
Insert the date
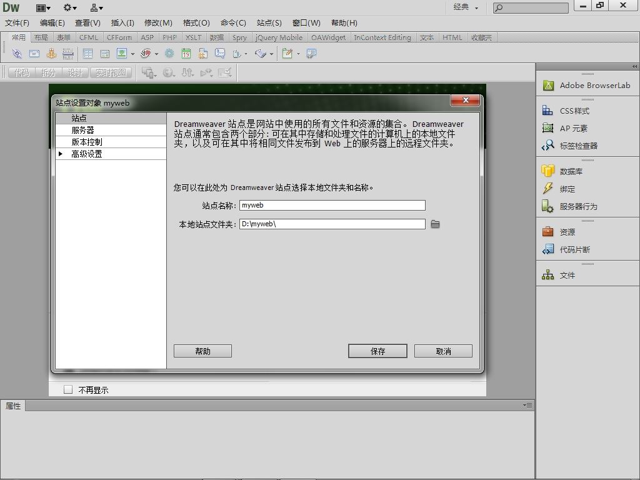[186, 54]
